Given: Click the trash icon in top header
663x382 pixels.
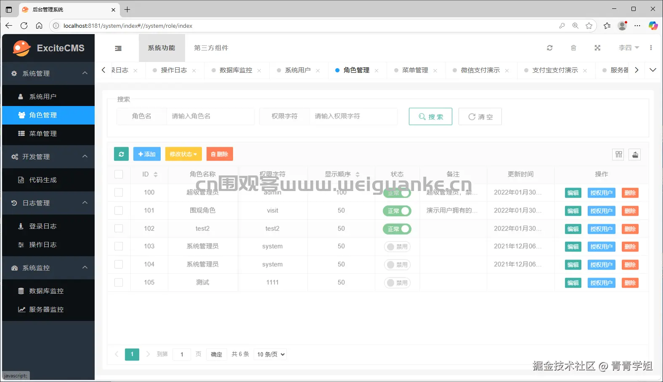Looking at the screenshot, I should click(x=573, y=48).
